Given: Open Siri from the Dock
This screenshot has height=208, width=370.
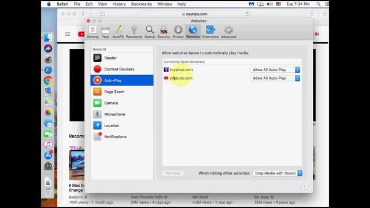Looking at the screenshot, I should [x=48, y=49].
